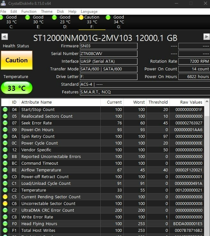Viewport: 210px width, 236px height.
Task: Open the File menu
Action: (3, 12)
